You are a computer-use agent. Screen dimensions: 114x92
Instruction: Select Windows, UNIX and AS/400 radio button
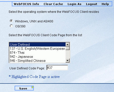point(11,21)
